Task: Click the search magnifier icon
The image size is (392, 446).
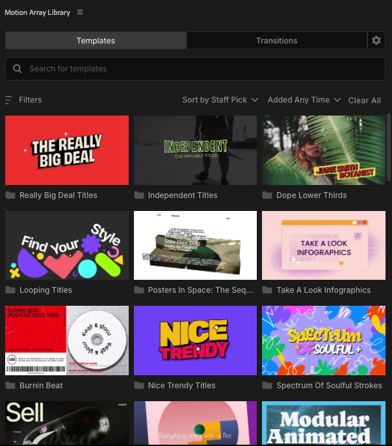Action: [x=18, y=69]
